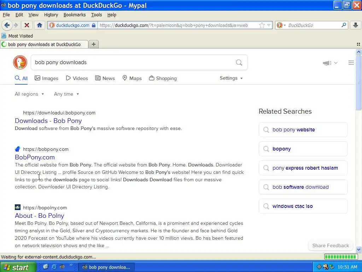
Task: Click the DuckDuckGo duck logo
Action: pos(20,62)
